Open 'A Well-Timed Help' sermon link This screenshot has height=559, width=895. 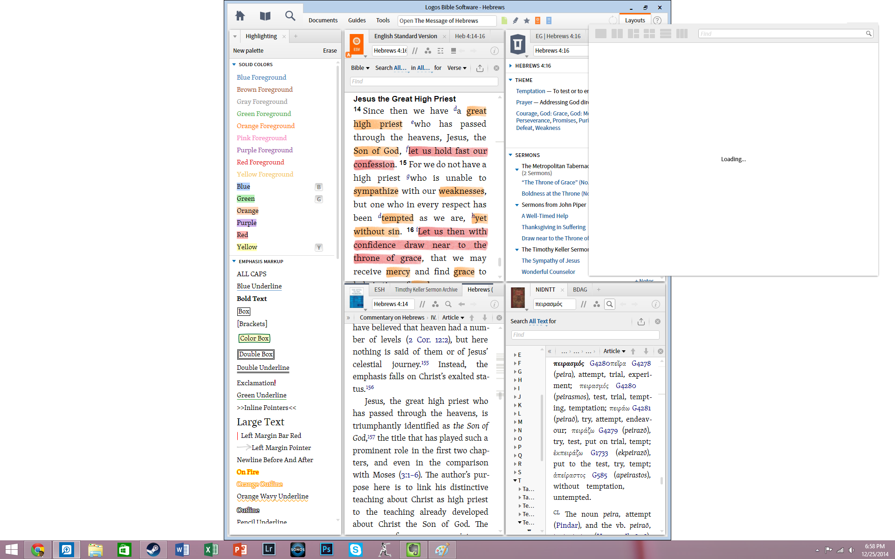[x=545, y=216]
